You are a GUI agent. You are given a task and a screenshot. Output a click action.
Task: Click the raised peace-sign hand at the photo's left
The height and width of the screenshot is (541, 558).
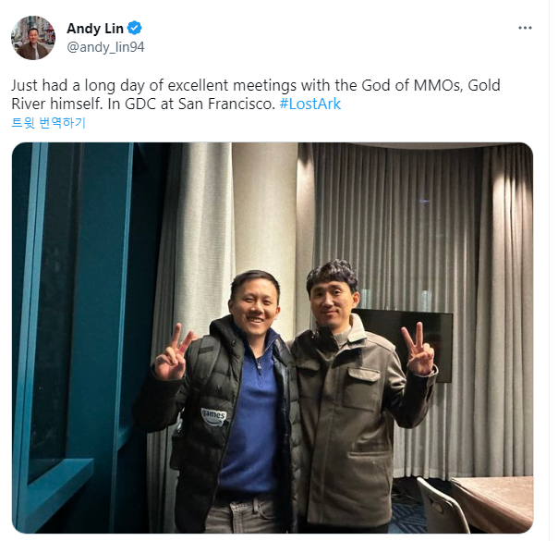[173, 353]
